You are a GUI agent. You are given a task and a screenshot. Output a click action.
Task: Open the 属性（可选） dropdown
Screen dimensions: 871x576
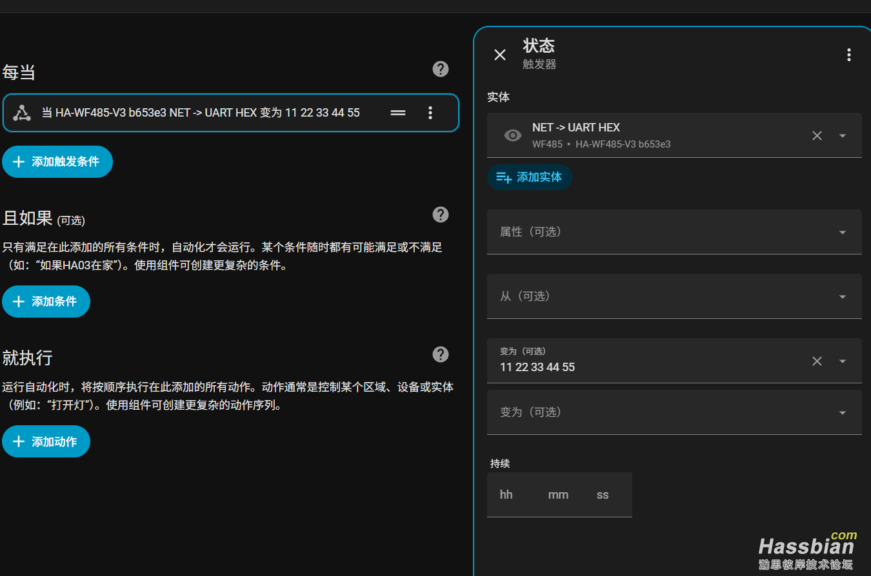click(x=674, y=232)
